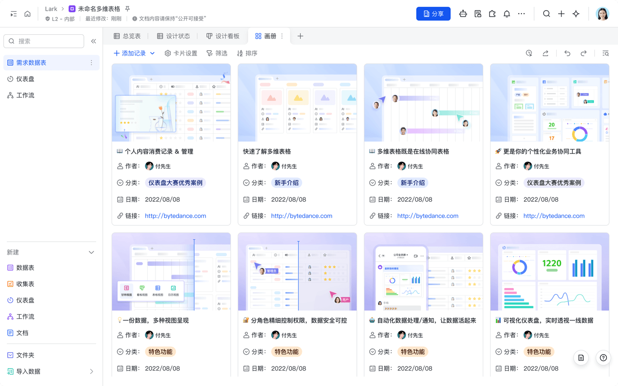Image resolution: width=618 pixels, height=386 pixels.
Task: Click the blue 分享 button
Action: click(433, 14)
